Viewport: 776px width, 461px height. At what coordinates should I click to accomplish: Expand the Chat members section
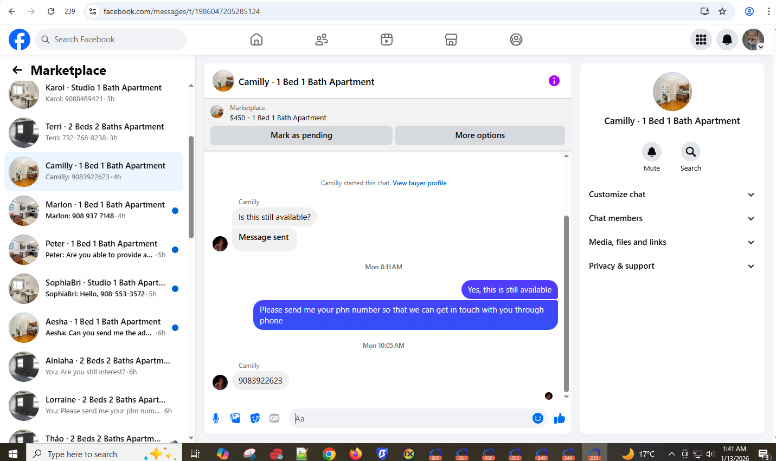click(672, 218)
